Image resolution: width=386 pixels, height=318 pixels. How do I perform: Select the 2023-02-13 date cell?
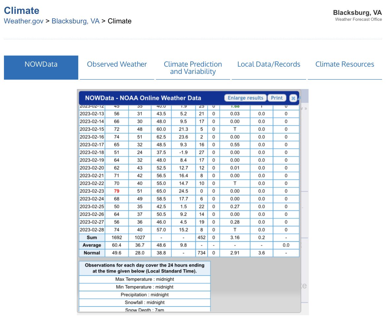coord(92,114)
